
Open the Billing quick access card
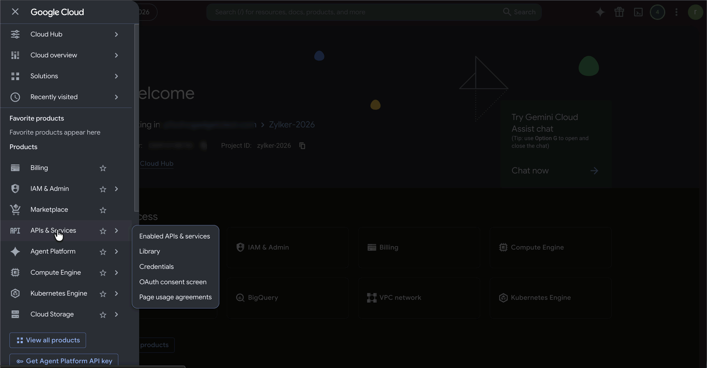coord(419,247)
